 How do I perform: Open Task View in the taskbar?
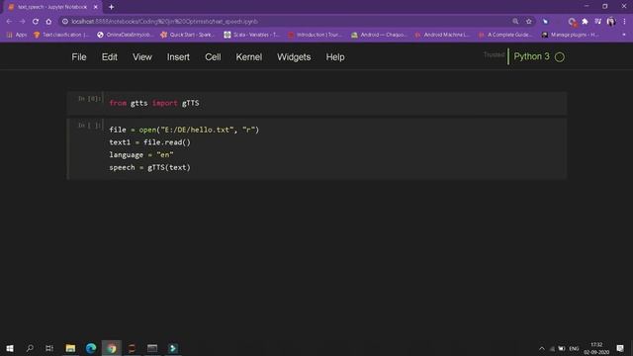pos(49,348)
